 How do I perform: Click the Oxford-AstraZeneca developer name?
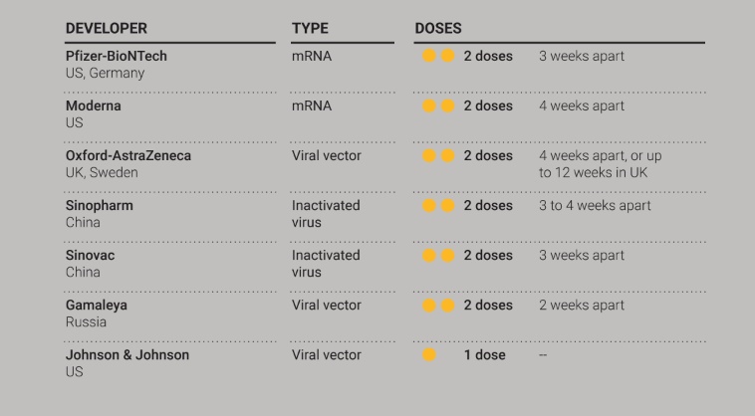128,156
